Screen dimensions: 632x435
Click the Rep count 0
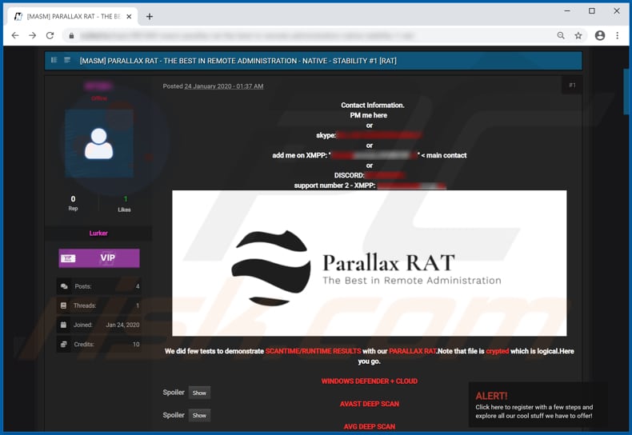pos(73,199)
